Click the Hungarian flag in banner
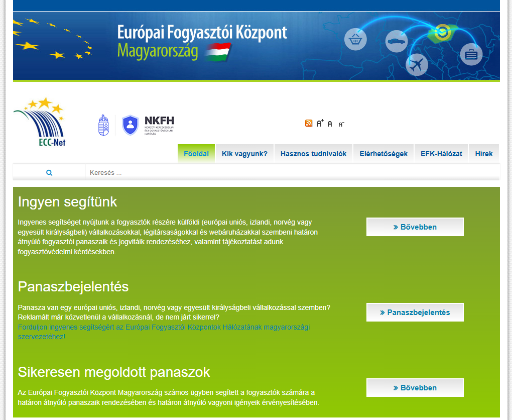Screen dimensions: 512x420 pyautogui.click(x=218, y=52)
